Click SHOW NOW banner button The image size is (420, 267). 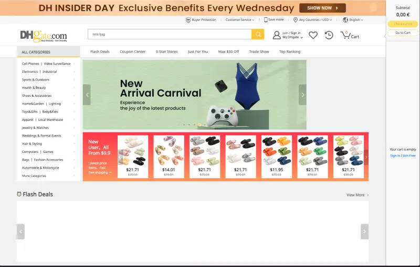322,8
